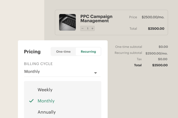Click the product price $2500.00/mo.
The width and height of the screenshot is (178, 118).
click(153, 17)
